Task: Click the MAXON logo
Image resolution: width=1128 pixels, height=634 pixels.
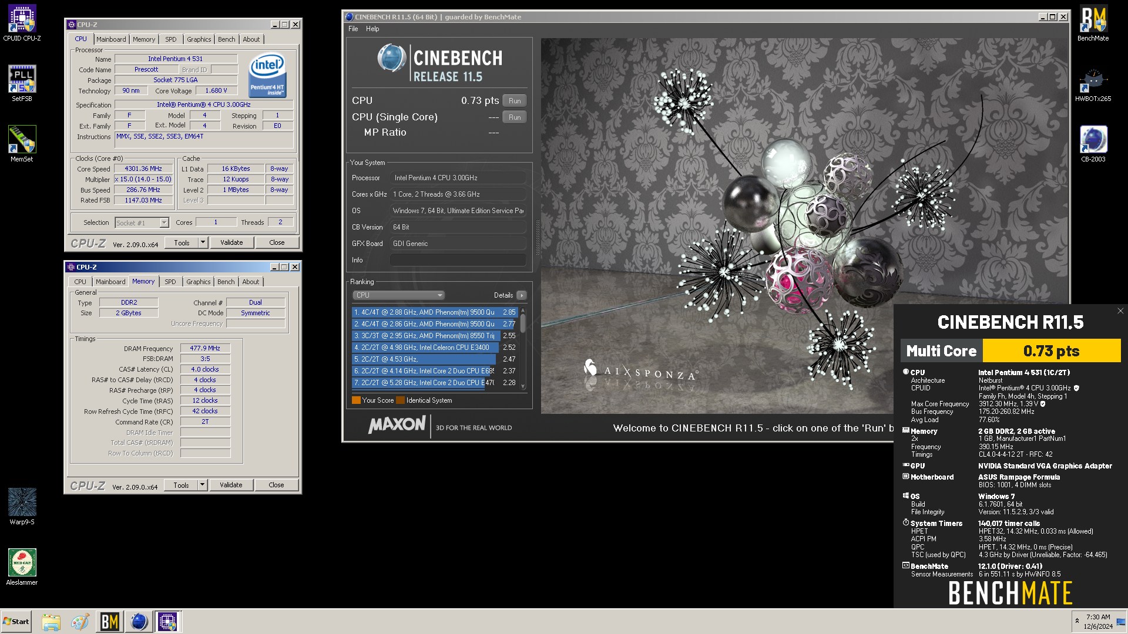Action: [397, 424]
